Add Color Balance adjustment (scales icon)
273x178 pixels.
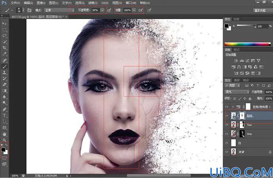pos(239,67)
